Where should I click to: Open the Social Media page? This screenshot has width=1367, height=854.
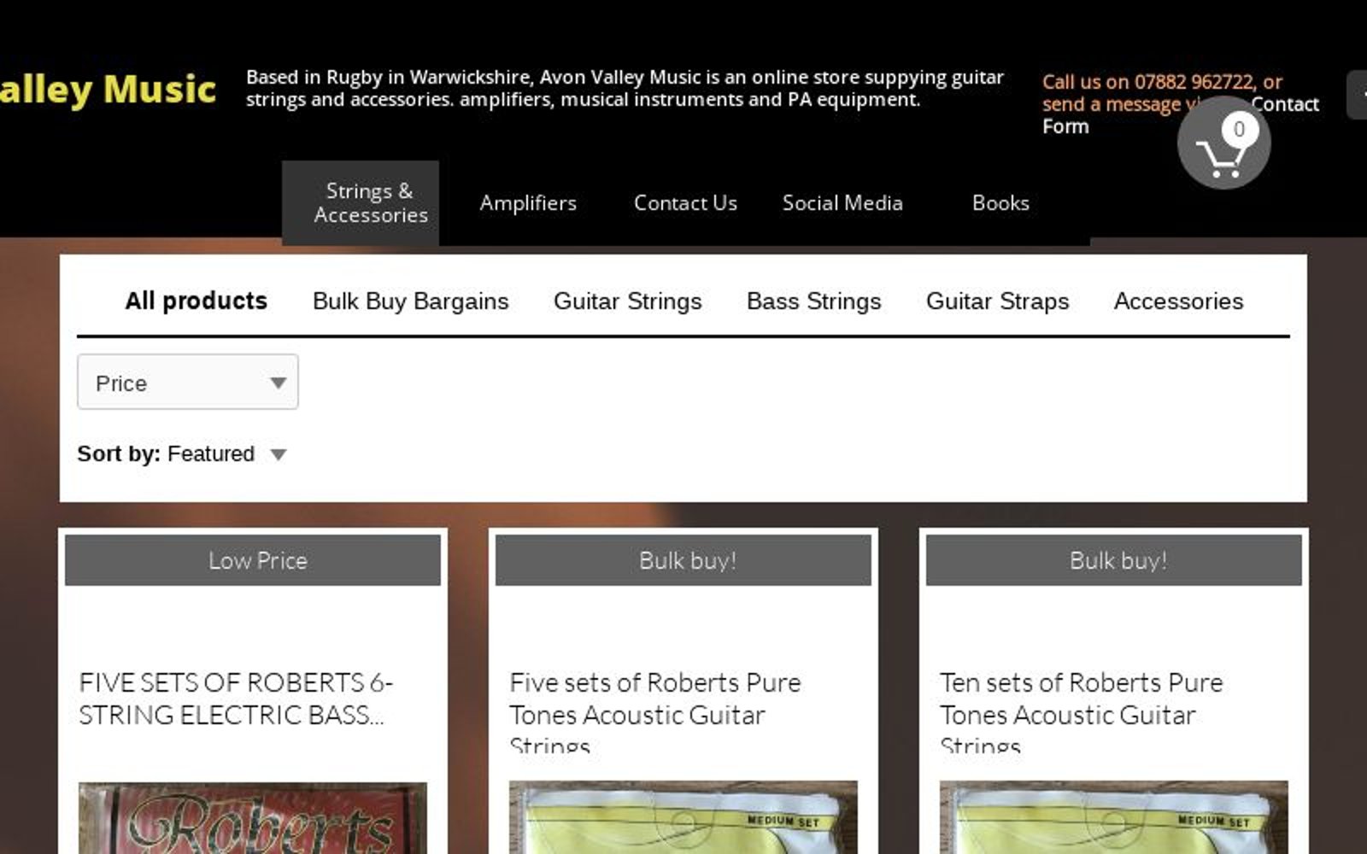(x=842, y=202)
